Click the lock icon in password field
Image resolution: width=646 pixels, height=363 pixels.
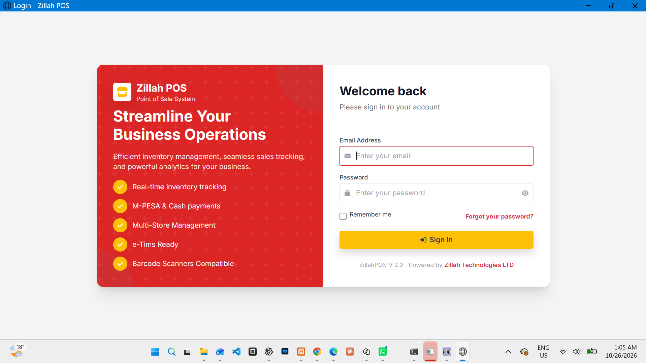[x=347, y=193]
